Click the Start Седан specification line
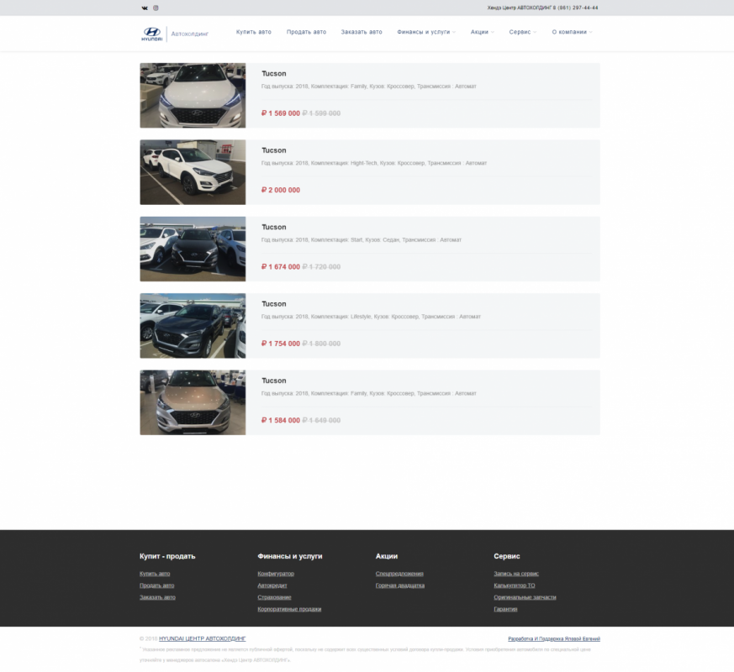This screenshot has height=672, width=734. [362, 239]
